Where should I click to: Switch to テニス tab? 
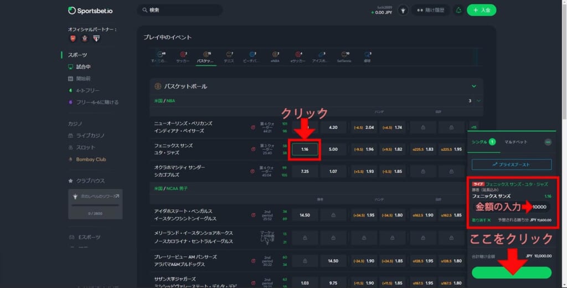click(229, 57)
